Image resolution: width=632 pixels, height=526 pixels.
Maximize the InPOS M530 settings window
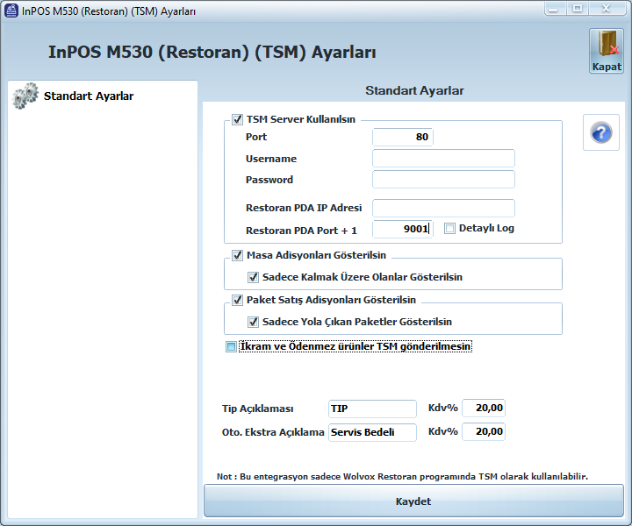pos(578,9)
